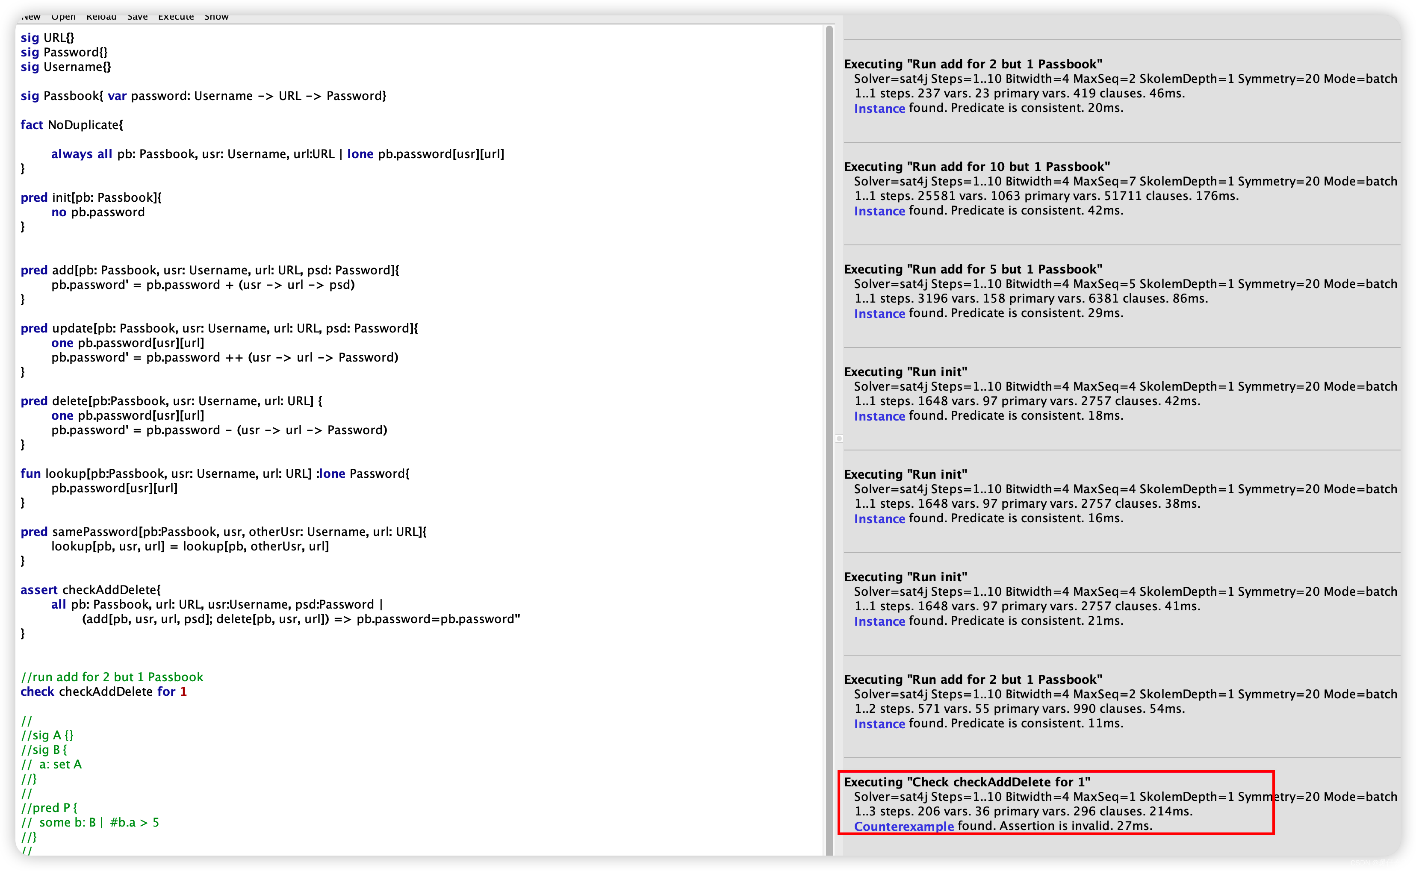Screen dimensions: 1416x871
Task: Click 'Executing "Check checkAddDelete for 1"' header
Action: click(967, 782)
